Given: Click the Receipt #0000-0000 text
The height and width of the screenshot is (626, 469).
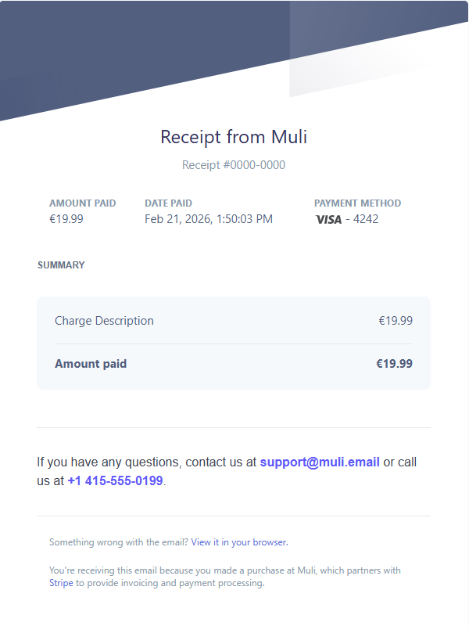Looking at the screenshot, I should [234, 165].
